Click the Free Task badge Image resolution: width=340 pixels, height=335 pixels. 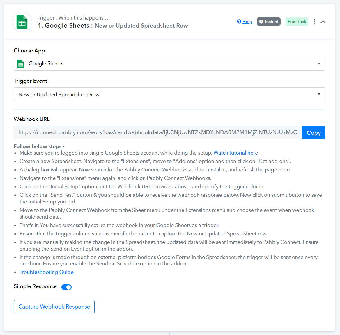click(297, 22)
